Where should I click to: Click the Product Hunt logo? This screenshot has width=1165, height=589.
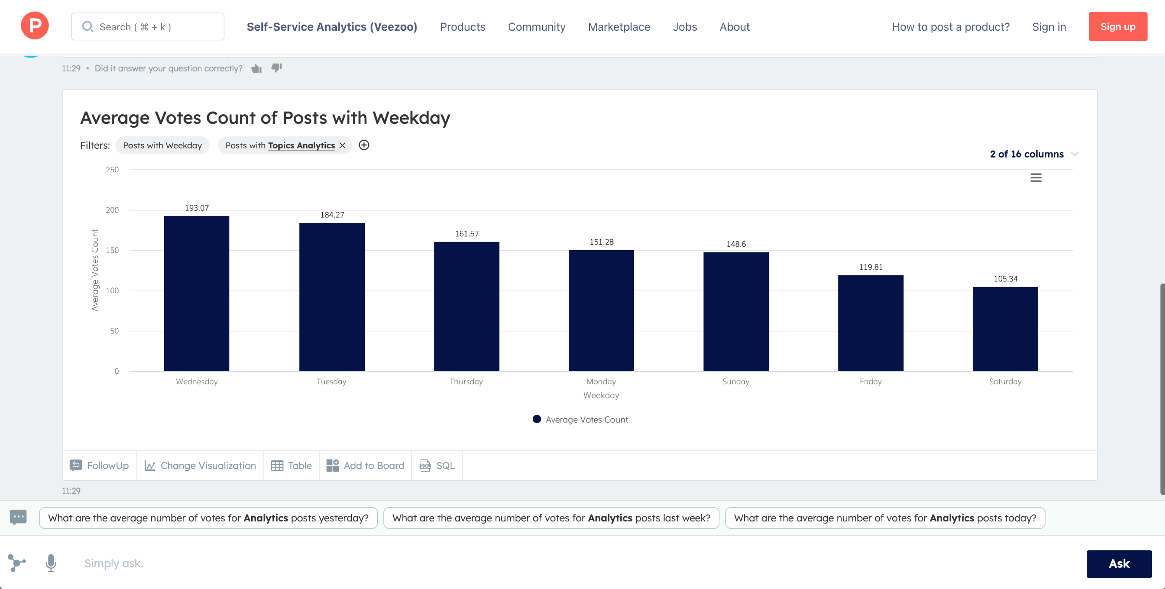point(35,26)
